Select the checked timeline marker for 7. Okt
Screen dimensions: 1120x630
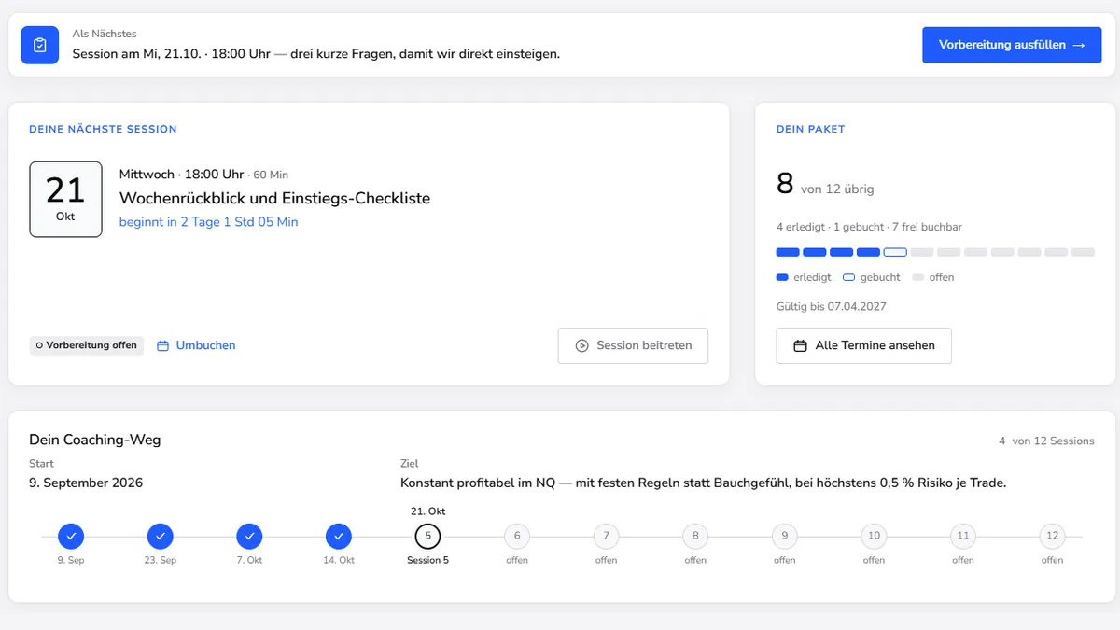249,537
